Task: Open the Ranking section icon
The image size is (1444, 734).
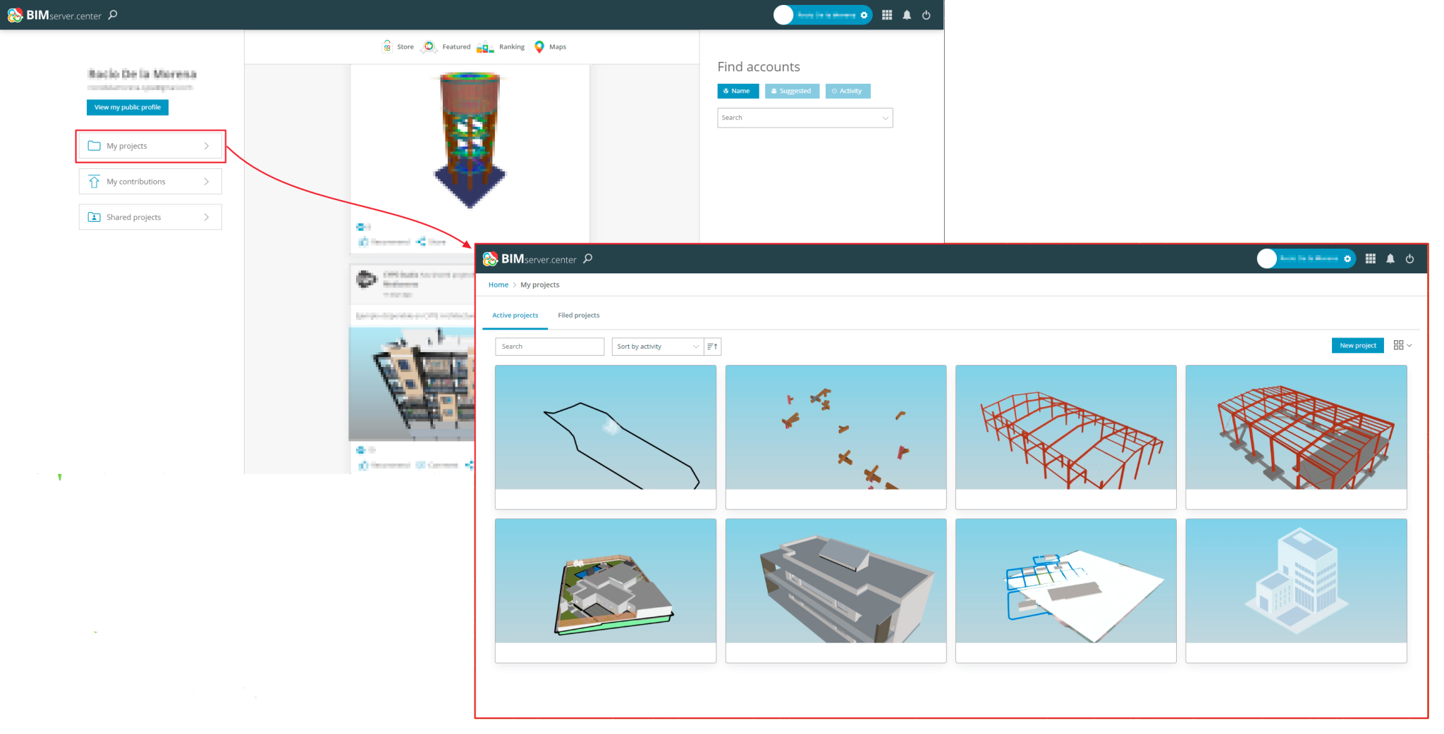Action: point(485,46)
